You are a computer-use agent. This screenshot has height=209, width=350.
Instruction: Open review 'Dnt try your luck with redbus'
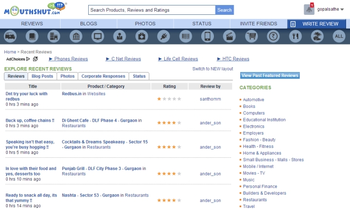(x=26, y=96)
